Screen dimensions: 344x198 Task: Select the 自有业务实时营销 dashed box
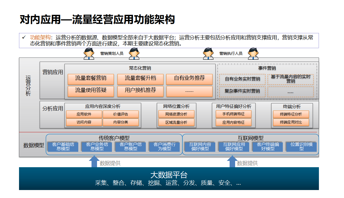pyautogui.click(x=242, y=79)
